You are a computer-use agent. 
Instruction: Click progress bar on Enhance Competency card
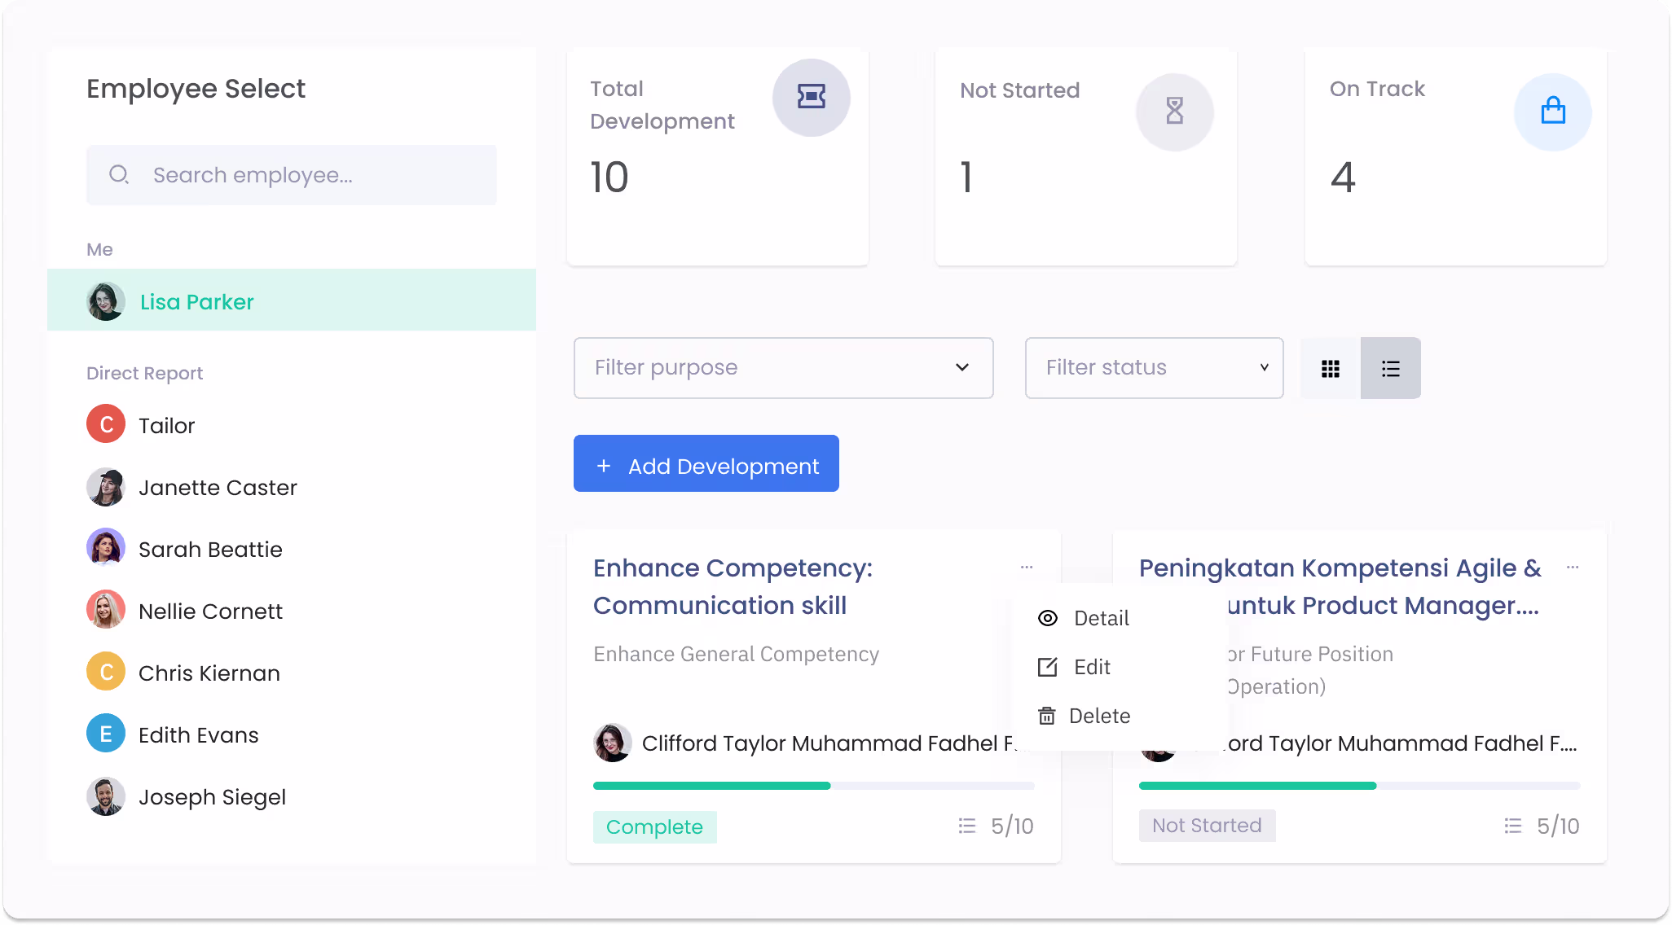(814, 786)
